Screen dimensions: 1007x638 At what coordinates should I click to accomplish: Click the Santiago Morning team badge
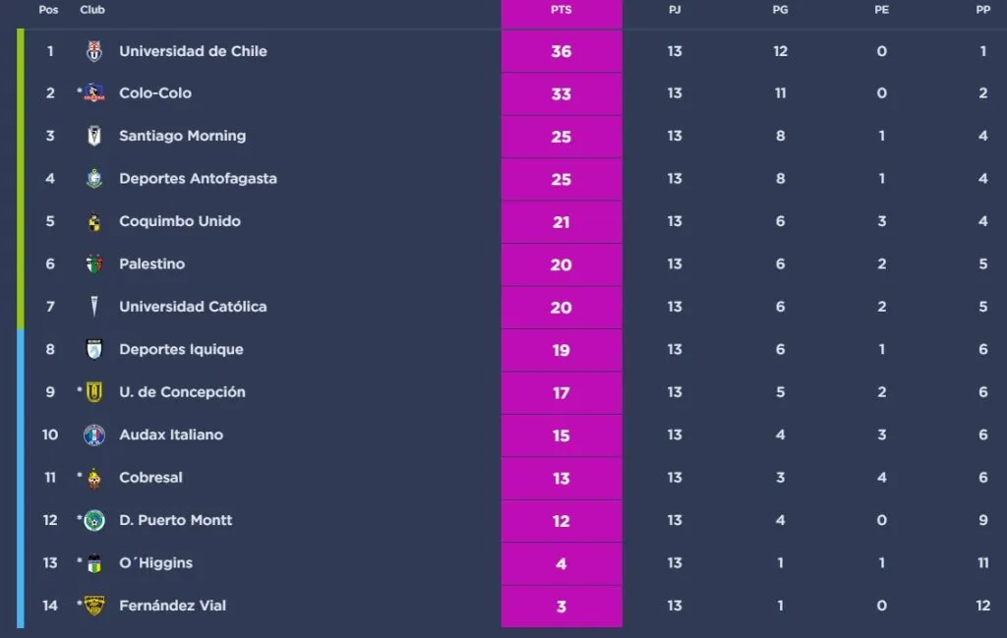point(94,137)
